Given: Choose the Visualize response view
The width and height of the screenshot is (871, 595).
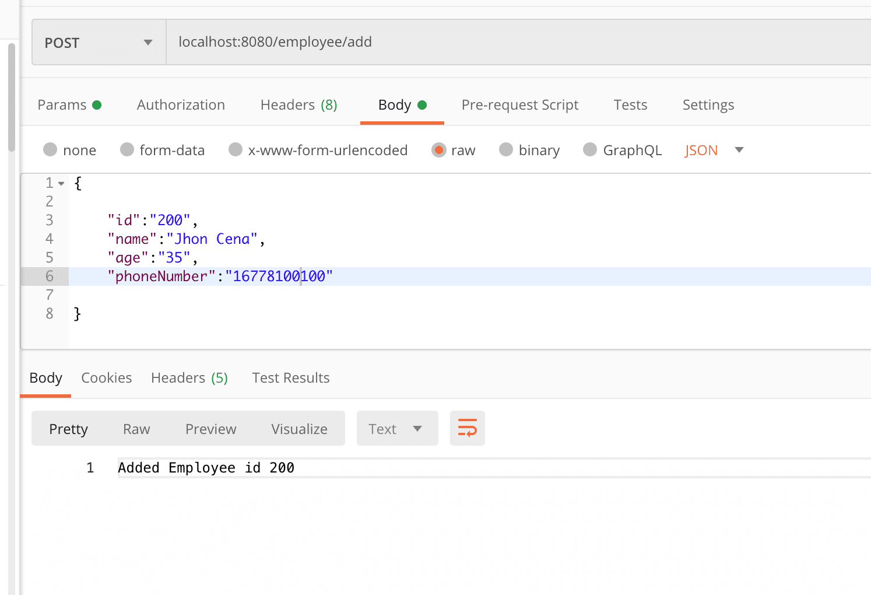Looking at the screenshot, I should click(299, 429).
